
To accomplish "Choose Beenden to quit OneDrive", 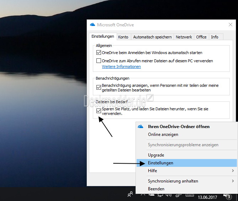I will pos(187,189).
